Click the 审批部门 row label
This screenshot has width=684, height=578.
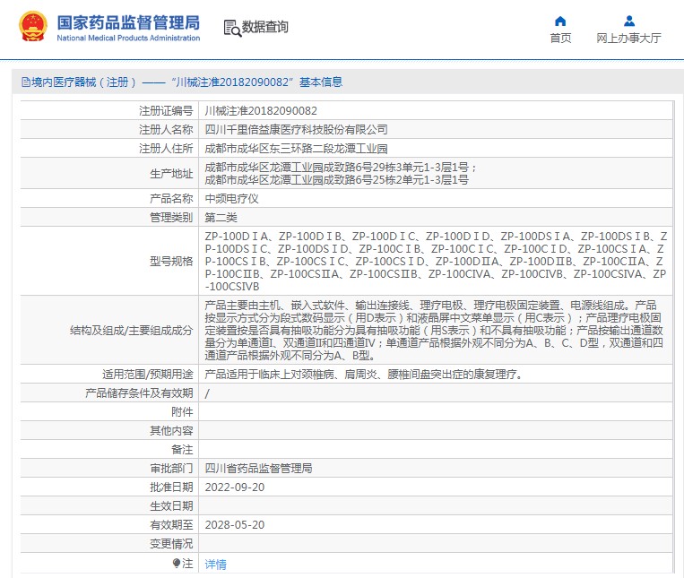click(171, 469)
